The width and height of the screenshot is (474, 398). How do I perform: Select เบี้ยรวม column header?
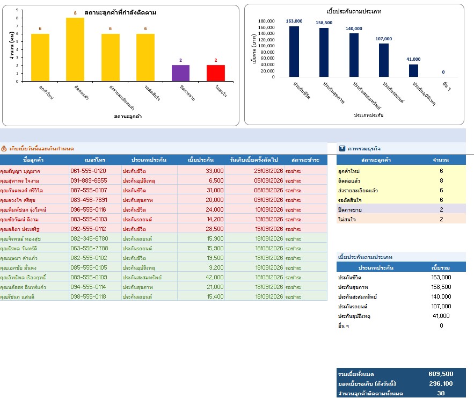pos(441,267)
